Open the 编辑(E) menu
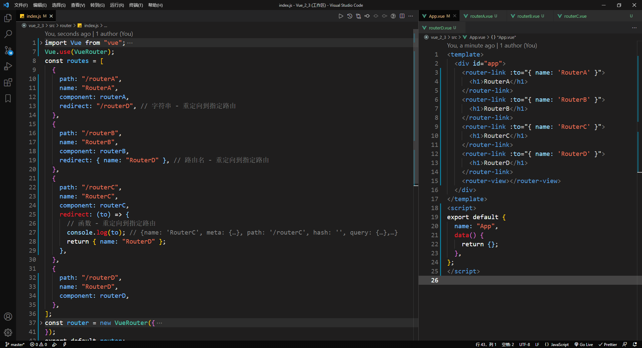Image resolution: width=642 pixels, height=348 pixels. tap(40, 5)
